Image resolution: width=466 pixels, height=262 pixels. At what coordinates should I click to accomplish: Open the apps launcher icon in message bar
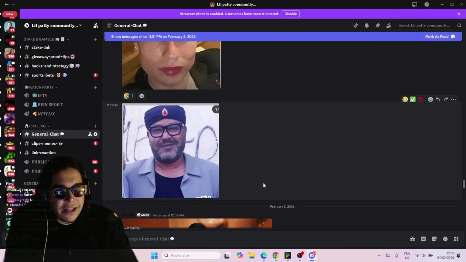click(x=456, y=239)
